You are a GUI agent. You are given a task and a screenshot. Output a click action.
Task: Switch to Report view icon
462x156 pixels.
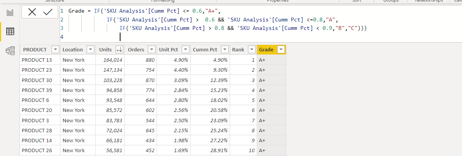click(x=10, y=13)
